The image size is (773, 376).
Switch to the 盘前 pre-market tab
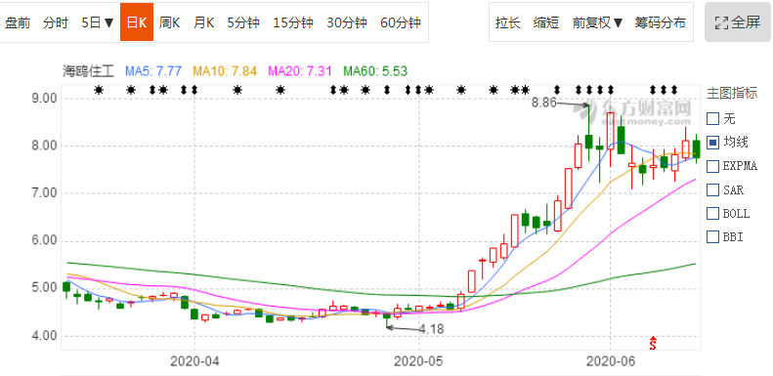18,22
